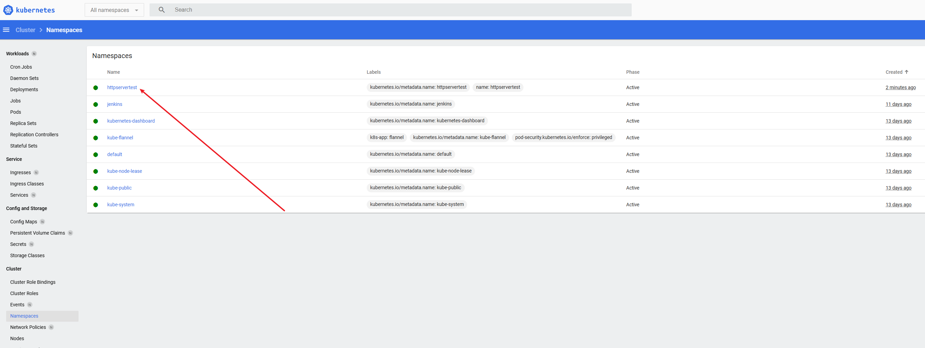Go to Pods in the sidebar
The image size is (925, 348).
(15, 112)
